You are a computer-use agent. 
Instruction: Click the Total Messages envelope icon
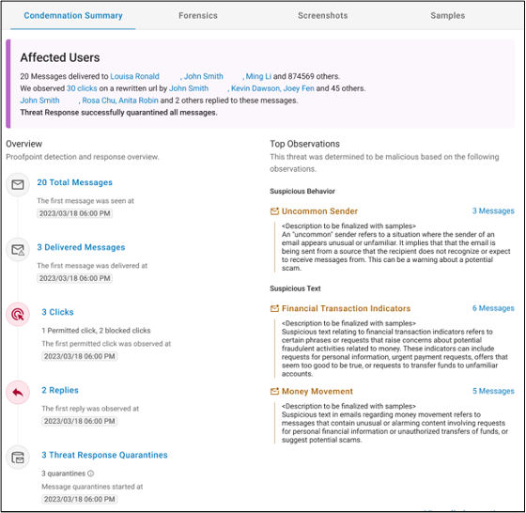point(18,184)
